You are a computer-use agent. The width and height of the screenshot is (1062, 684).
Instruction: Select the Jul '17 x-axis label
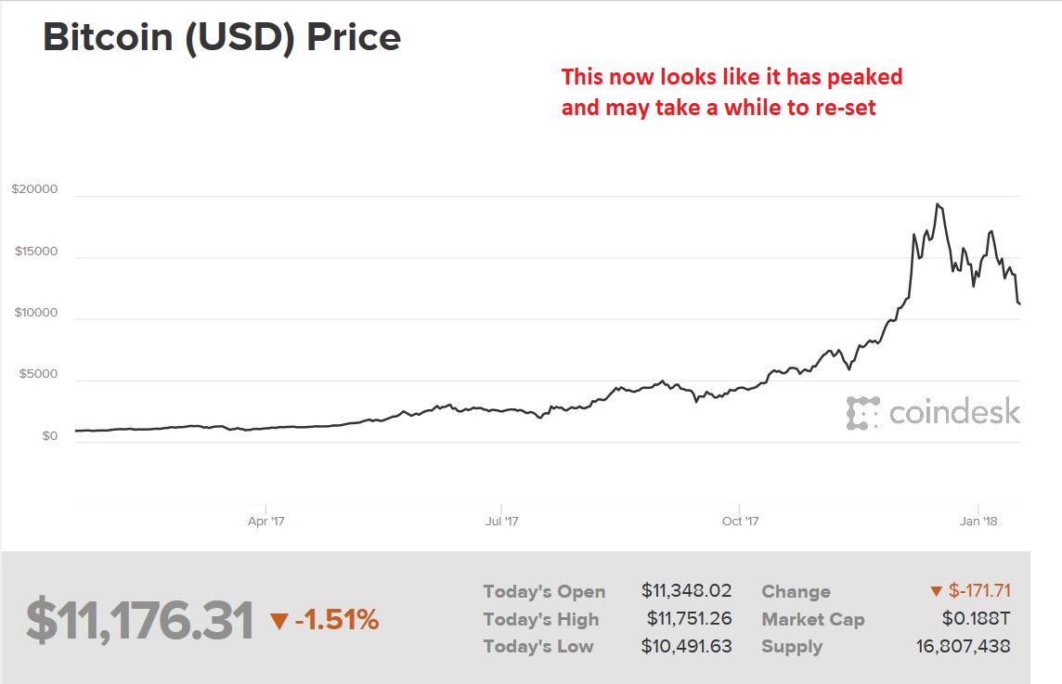[x=501, y=521]
